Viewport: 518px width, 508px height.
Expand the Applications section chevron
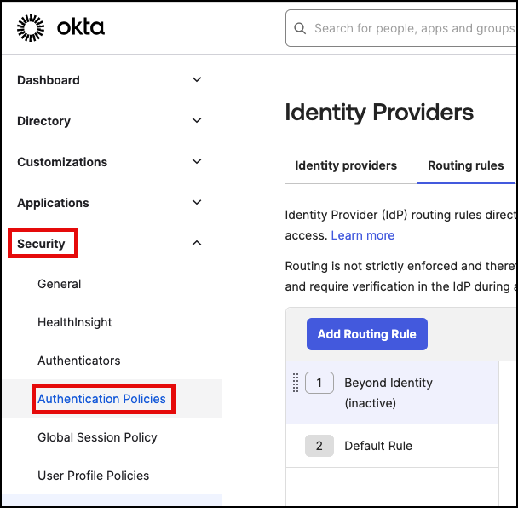coord(197,203)
